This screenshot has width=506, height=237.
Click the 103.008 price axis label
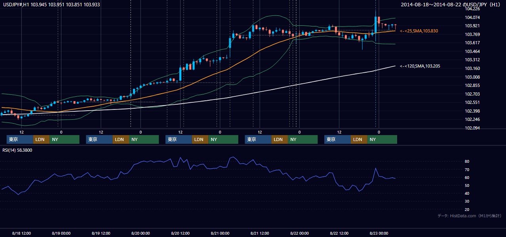(x=472, y=77)
